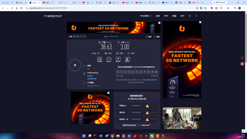Open the 结果 results view
Viewport: 247px width, 139px height.
pos(149,37)
